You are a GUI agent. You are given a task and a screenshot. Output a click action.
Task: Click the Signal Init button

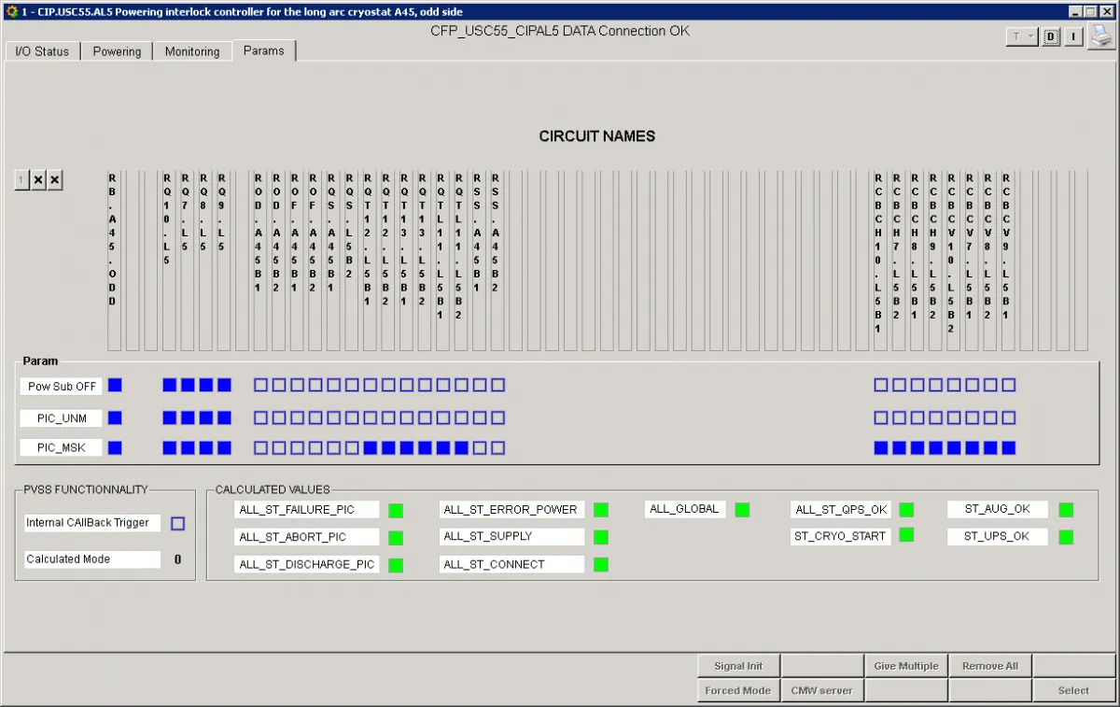pos(738,666)
